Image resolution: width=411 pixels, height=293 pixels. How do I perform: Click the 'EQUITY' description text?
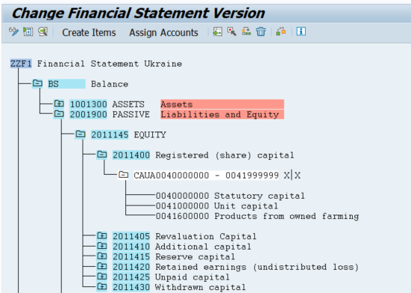point(150,135)
